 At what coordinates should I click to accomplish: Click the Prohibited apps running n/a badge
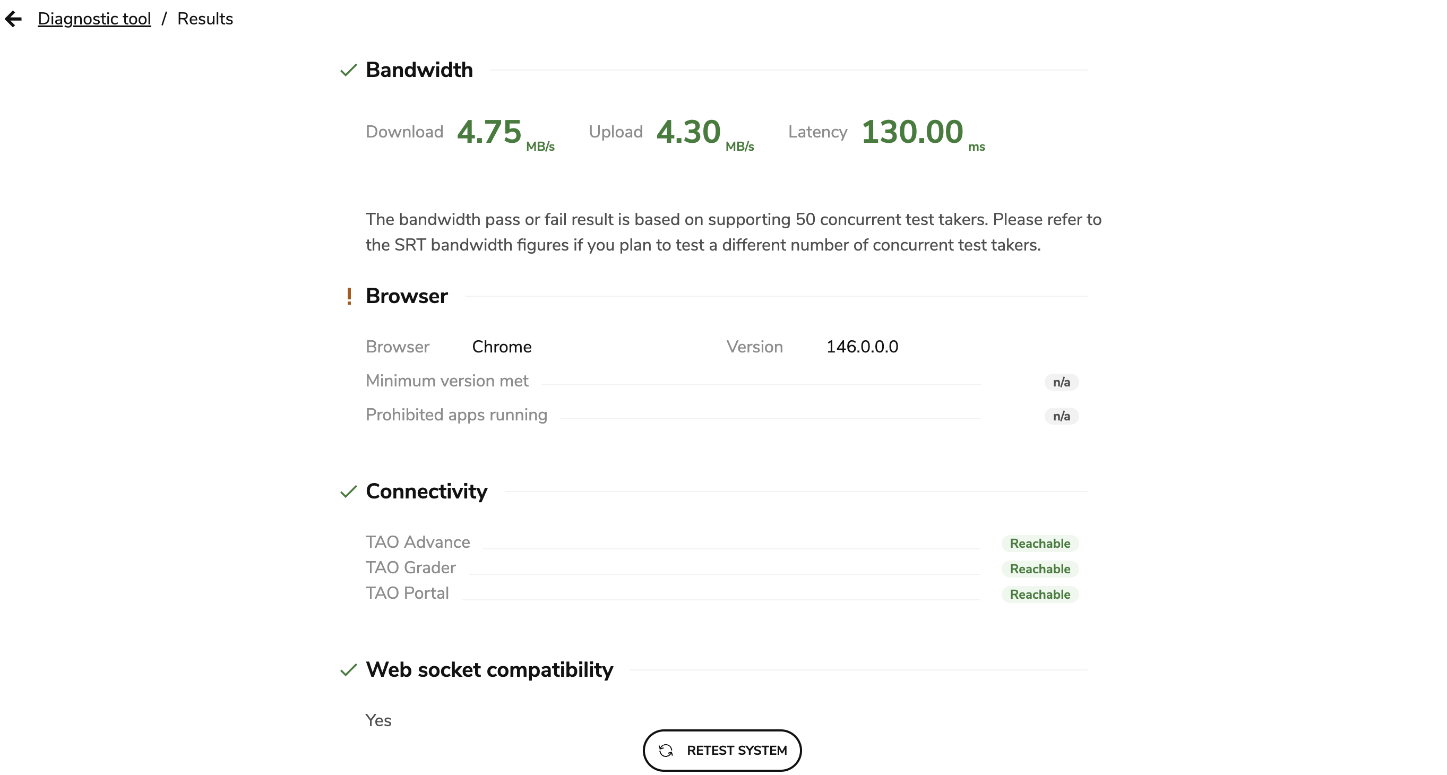coord(1061,416)
